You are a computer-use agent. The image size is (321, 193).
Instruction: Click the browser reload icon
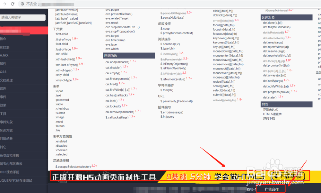tap(13, 4)
